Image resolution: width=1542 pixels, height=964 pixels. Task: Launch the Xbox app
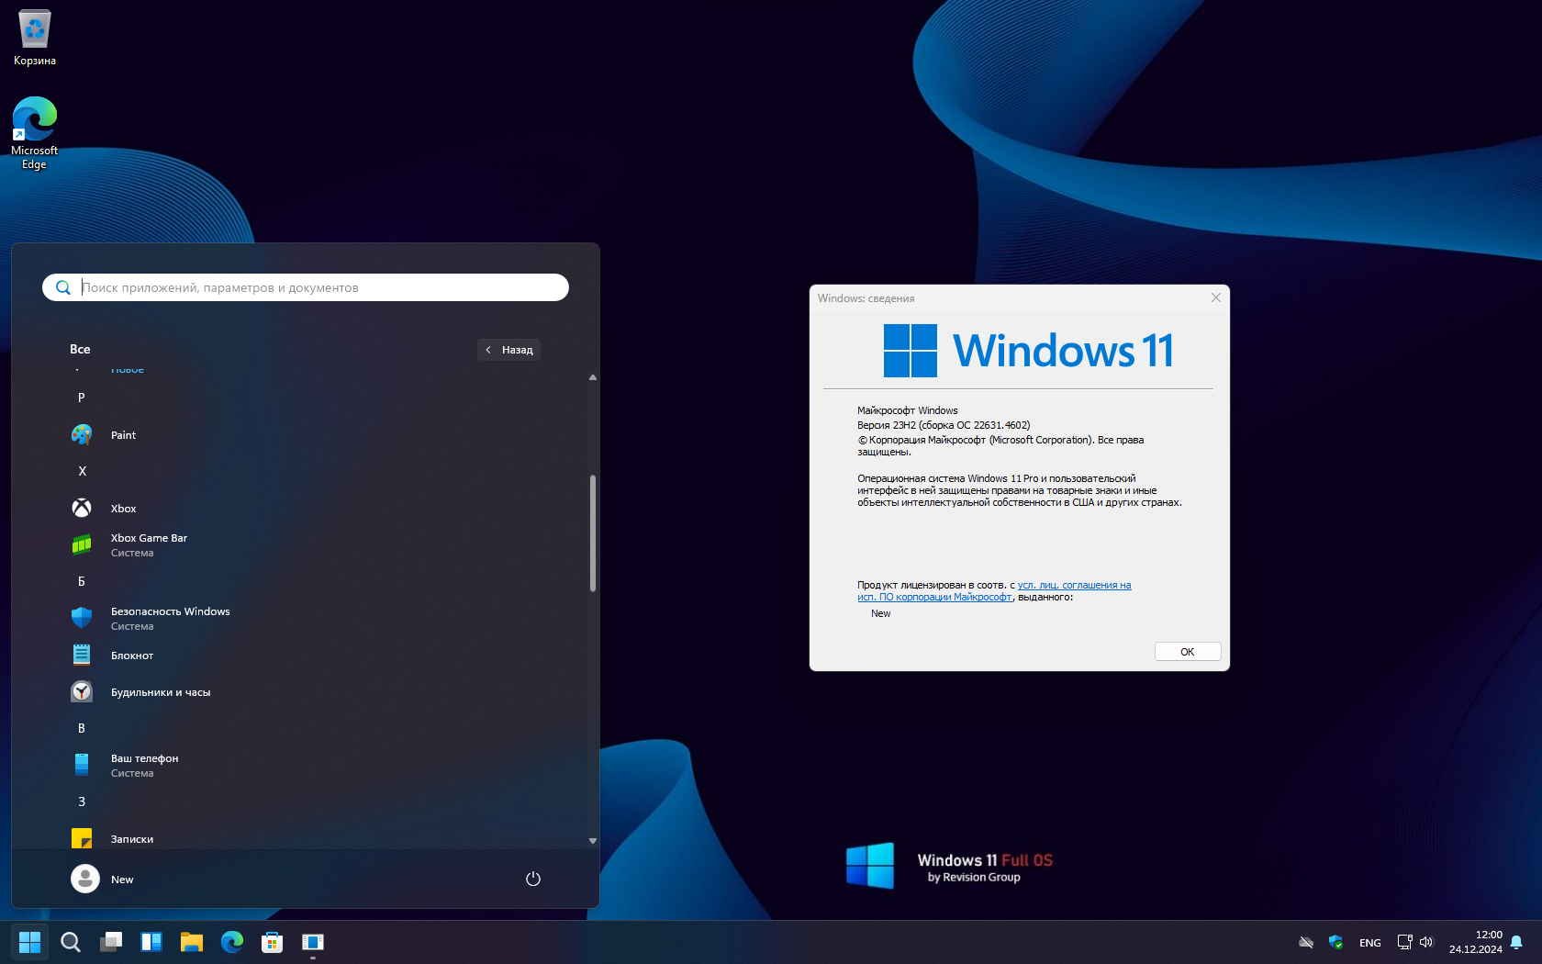point(123,509)
